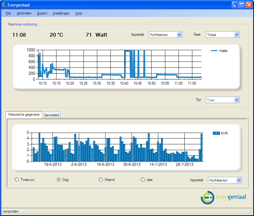
Task: Open the Export menu
Action: click(42, 13)
